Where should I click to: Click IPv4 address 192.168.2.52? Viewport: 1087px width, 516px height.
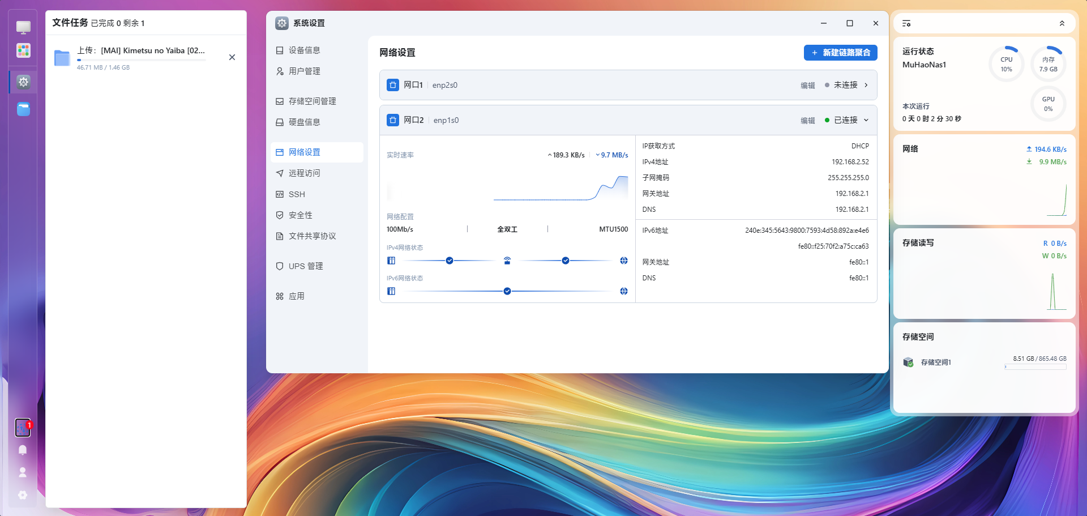click(x=850, y=162)
